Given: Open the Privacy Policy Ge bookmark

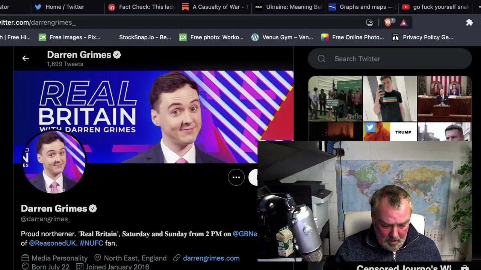Looking at the screenshot, I should (x=423, y=37).
